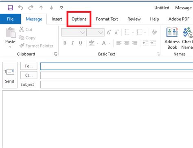Open the Review tab

[134, 19]
